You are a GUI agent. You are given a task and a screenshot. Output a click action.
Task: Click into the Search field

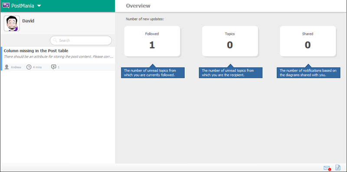click(x=81, y=41)
